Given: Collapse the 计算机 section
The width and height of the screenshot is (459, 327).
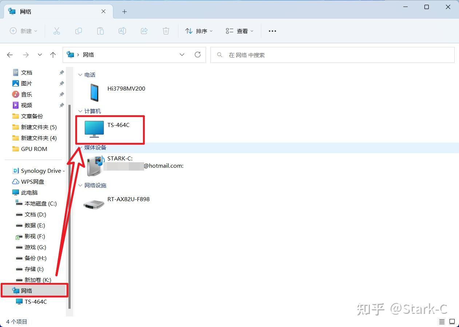Looking at the screenshot, I should (80, 111).
